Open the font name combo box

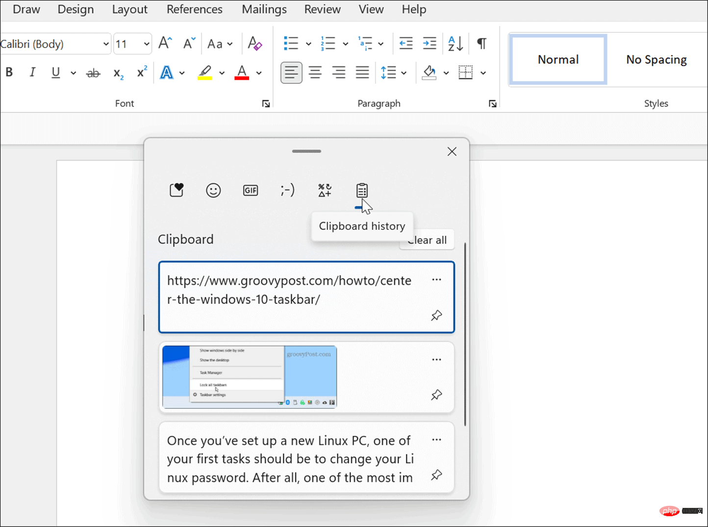click(x=55, y=44)
